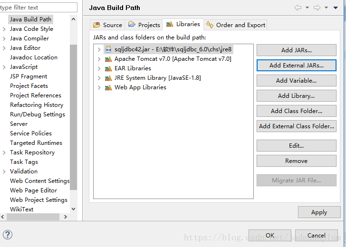This screenshot has width=346, height=247.
Task: Expand the Java Compiler node
Action: 4,38
